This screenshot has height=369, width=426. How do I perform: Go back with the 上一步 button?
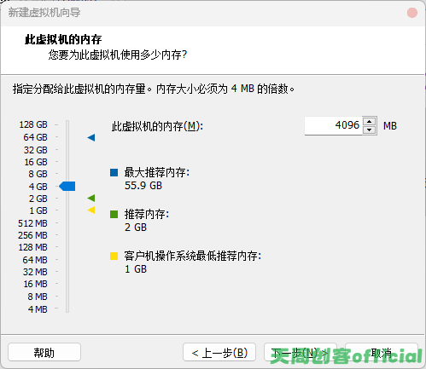point(219,353)
